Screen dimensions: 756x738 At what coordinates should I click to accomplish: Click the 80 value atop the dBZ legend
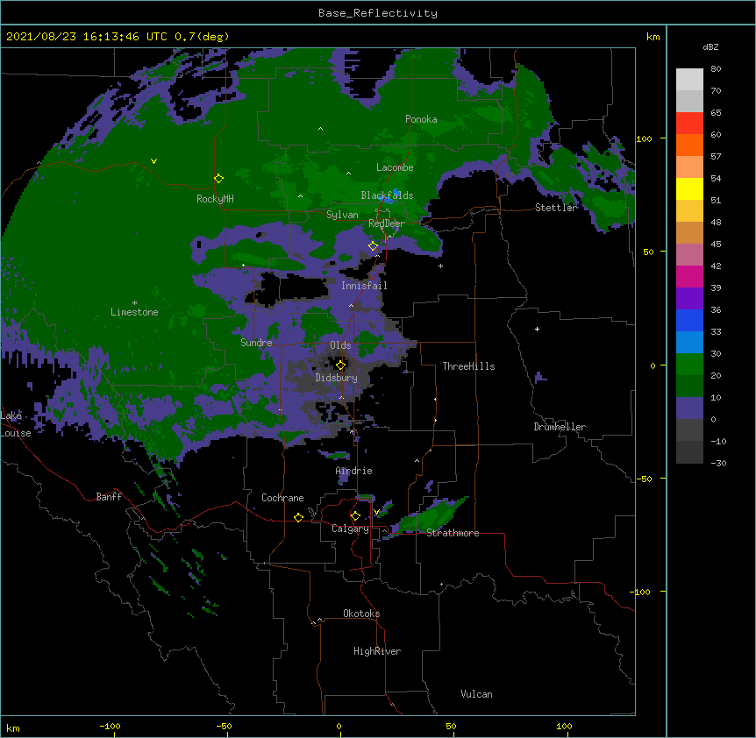pos(716,69)
